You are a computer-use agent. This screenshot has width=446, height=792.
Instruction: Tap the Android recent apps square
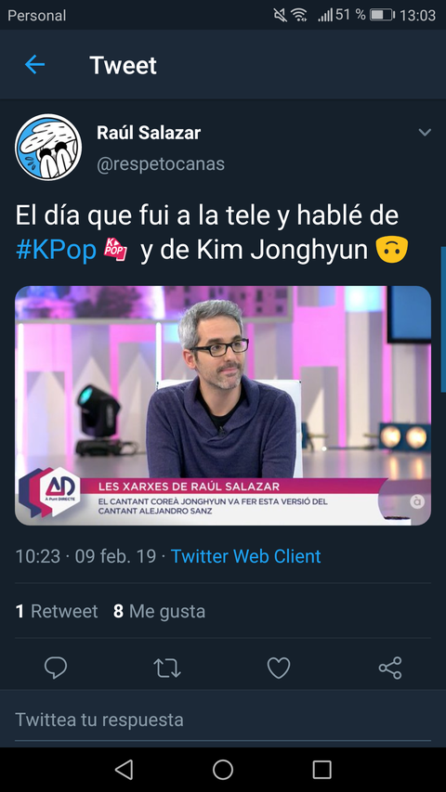(322, 770)
